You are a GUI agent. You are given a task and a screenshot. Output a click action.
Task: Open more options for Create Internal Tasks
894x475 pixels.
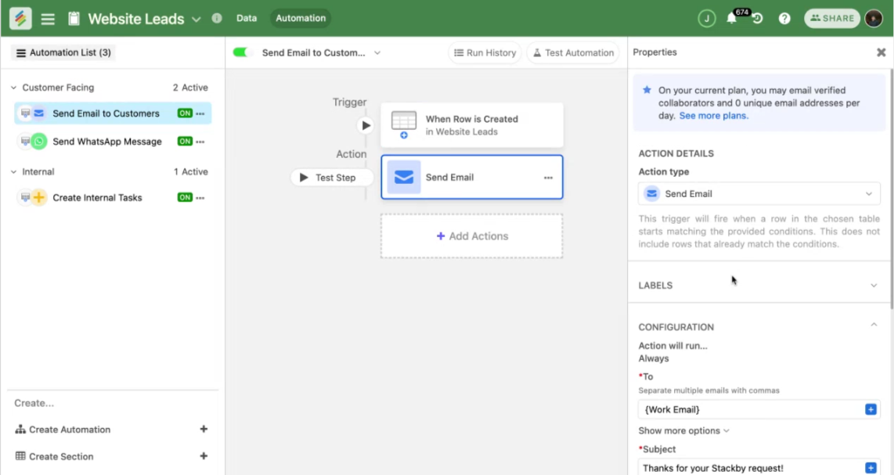(200, 198)
